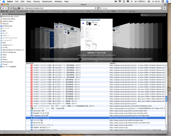The width and height of the screenshot is (171, 136).
Task: Click the Google search input field
Action: (130, 8)
